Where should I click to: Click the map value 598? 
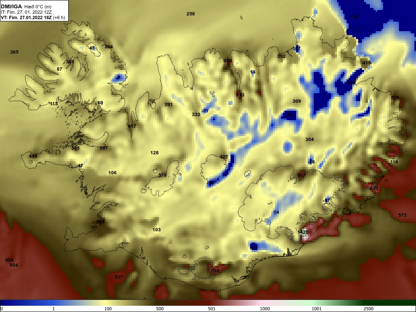pyautogui.click(x=215, y=271)
